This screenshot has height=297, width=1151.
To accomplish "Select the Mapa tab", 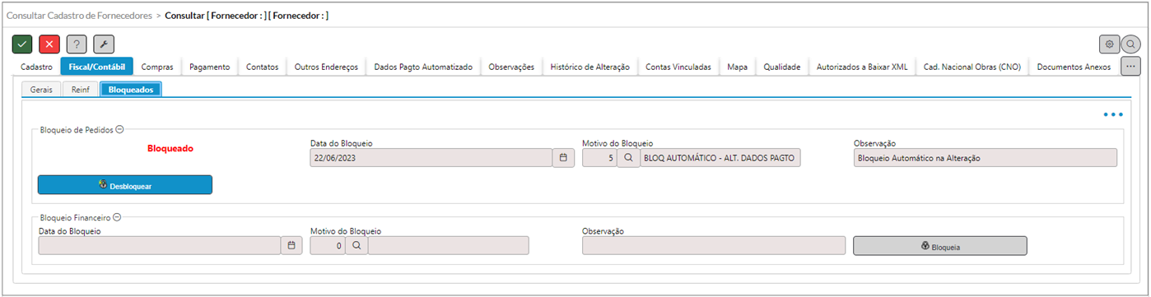I will click(x=738, y=67).
